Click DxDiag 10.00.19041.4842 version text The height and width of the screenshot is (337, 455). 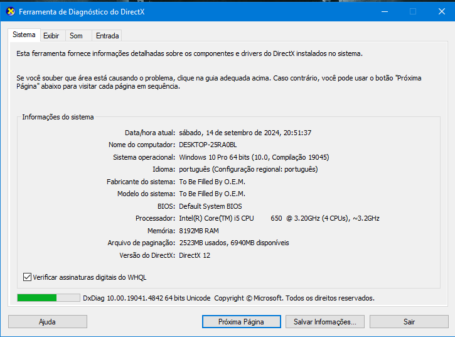click(146, 298)
